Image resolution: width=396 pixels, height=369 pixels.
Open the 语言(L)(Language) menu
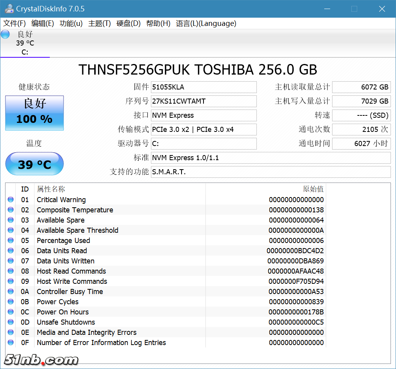click(x=206, y=24)
